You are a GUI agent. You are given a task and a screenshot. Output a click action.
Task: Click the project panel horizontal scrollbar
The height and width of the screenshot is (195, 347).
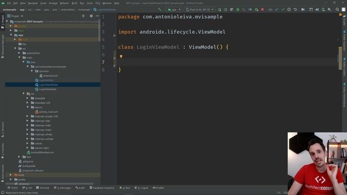pyautogui.click(x=50, y=184)
